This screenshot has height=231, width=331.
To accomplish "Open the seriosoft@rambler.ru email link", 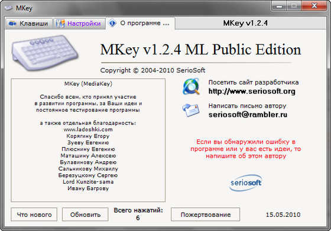I will [x=248, y=115].
